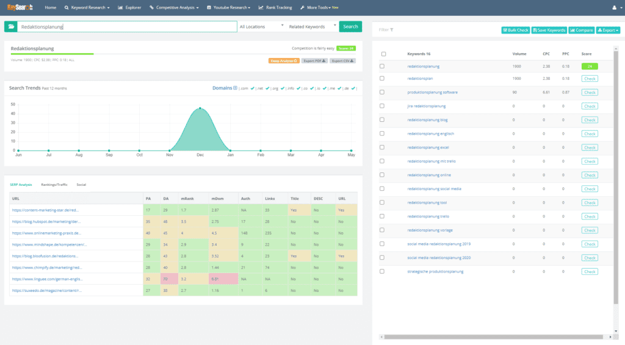Click the KeySearch logo

[18, 7]
